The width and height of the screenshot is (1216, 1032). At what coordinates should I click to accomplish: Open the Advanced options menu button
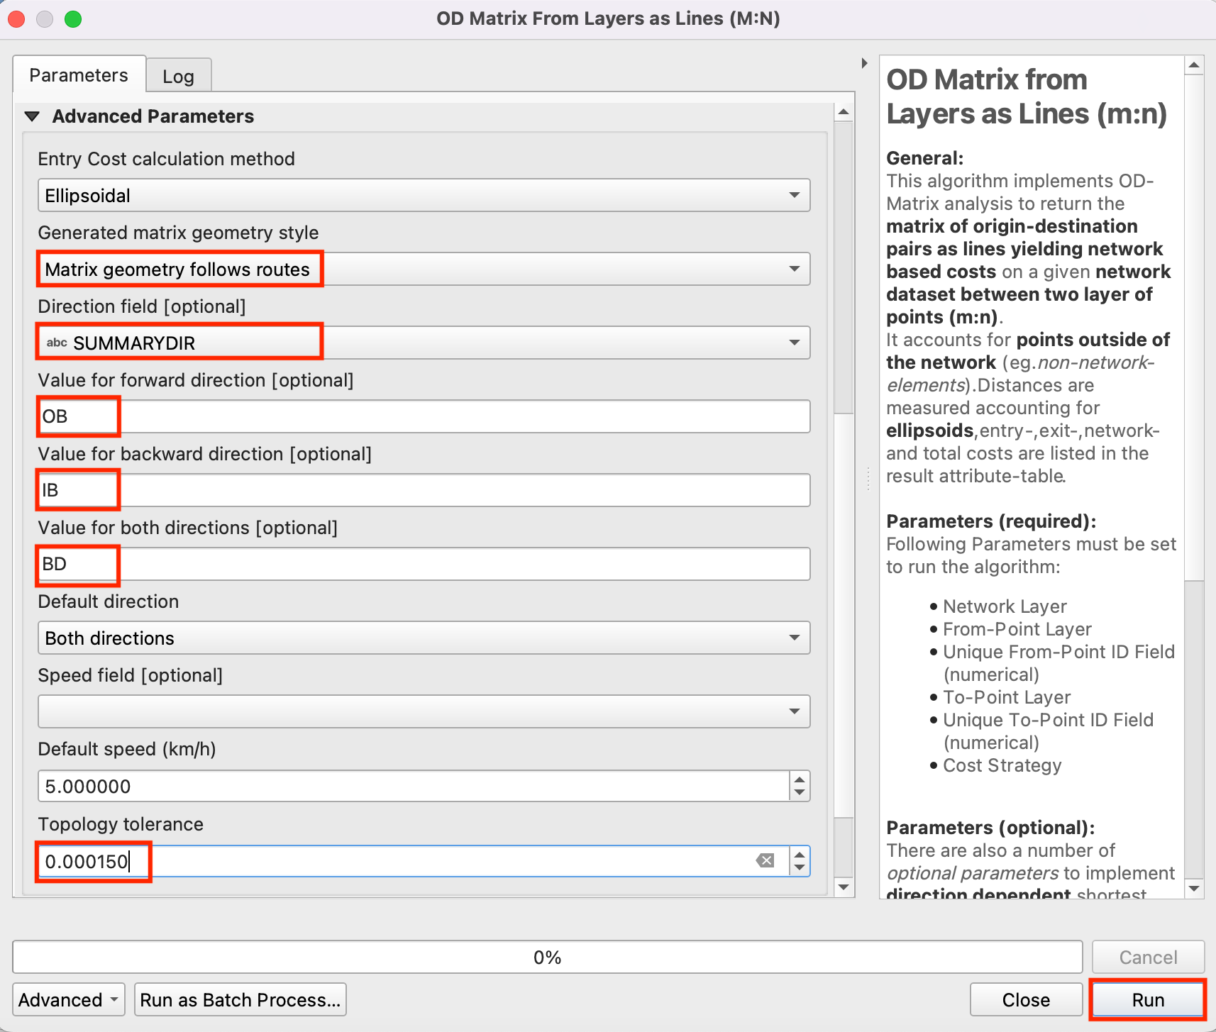68,1000
